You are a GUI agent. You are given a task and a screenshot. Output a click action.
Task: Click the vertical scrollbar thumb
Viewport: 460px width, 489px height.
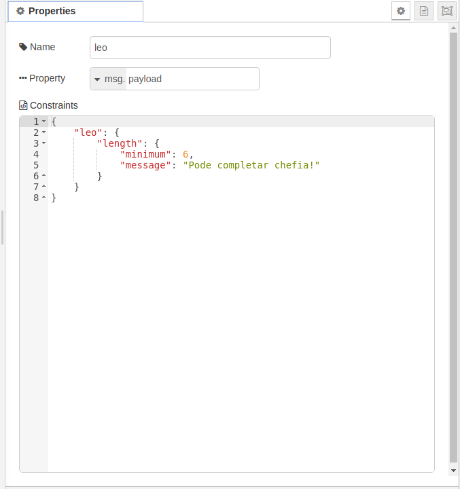coord(453,248)
